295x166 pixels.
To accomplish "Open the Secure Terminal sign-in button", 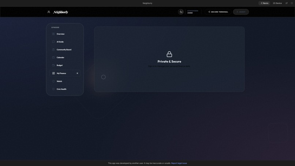I will (x=218, y=12).
